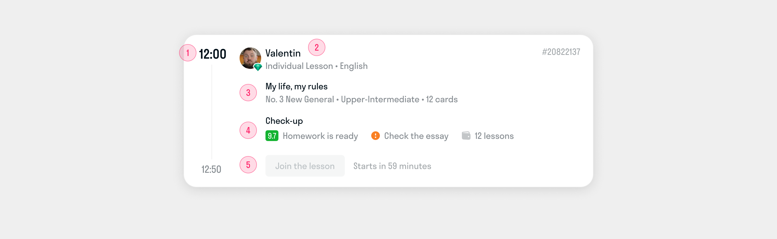Click the 12:50 lesson end time

(x=211, y=170)
